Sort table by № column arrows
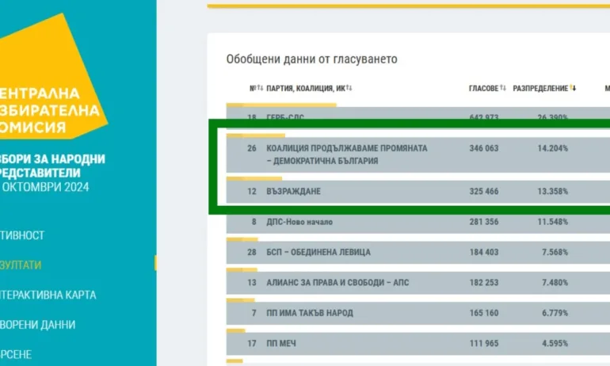Image resolution: width=610 pixels, height=366 pixels. point(260,88)
